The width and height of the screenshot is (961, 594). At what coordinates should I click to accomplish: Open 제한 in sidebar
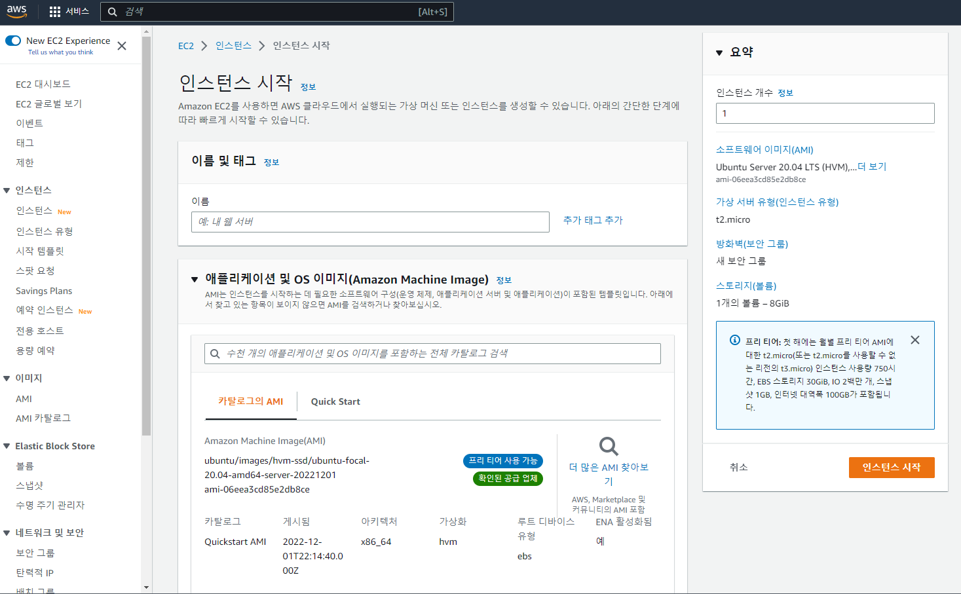coord(25,163)
